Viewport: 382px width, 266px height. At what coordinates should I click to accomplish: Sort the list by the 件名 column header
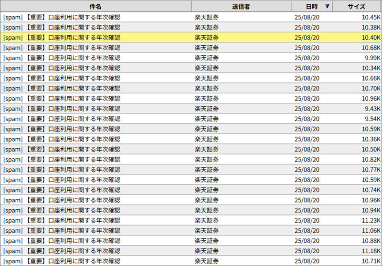click(95, 6)
